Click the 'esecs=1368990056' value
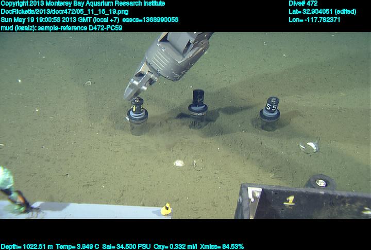The width and height of the screenshot is (371, 250). point(150,20)
